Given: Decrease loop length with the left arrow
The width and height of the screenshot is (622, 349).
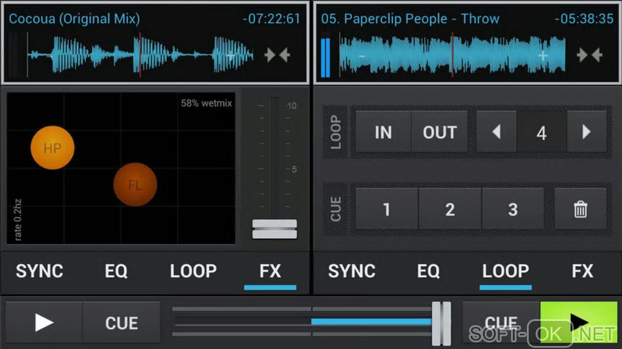Looking at the screenshot, I should [496, 132].
